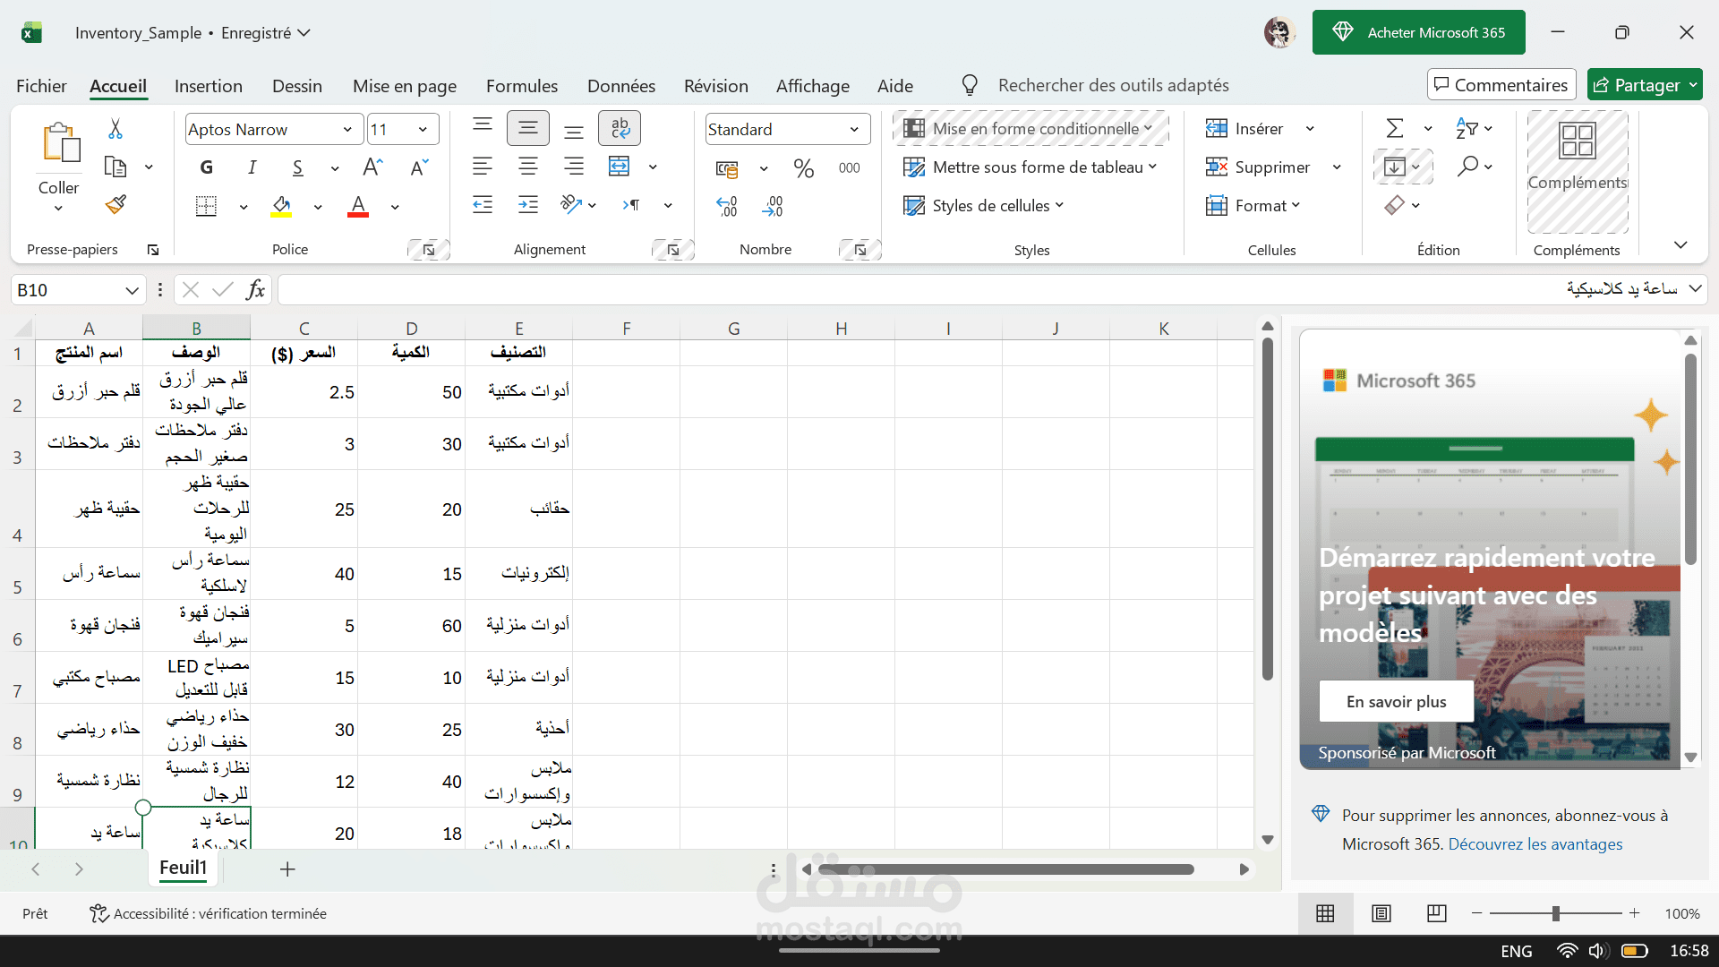Toggle Wrap text button

[620, 129]
